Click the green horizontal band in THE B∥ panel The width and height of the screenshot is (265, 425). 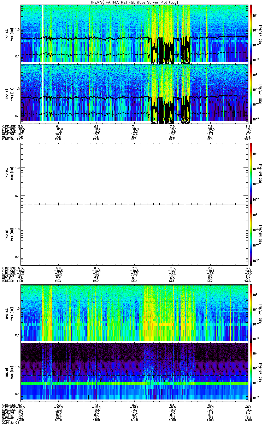tap(134, 384)
